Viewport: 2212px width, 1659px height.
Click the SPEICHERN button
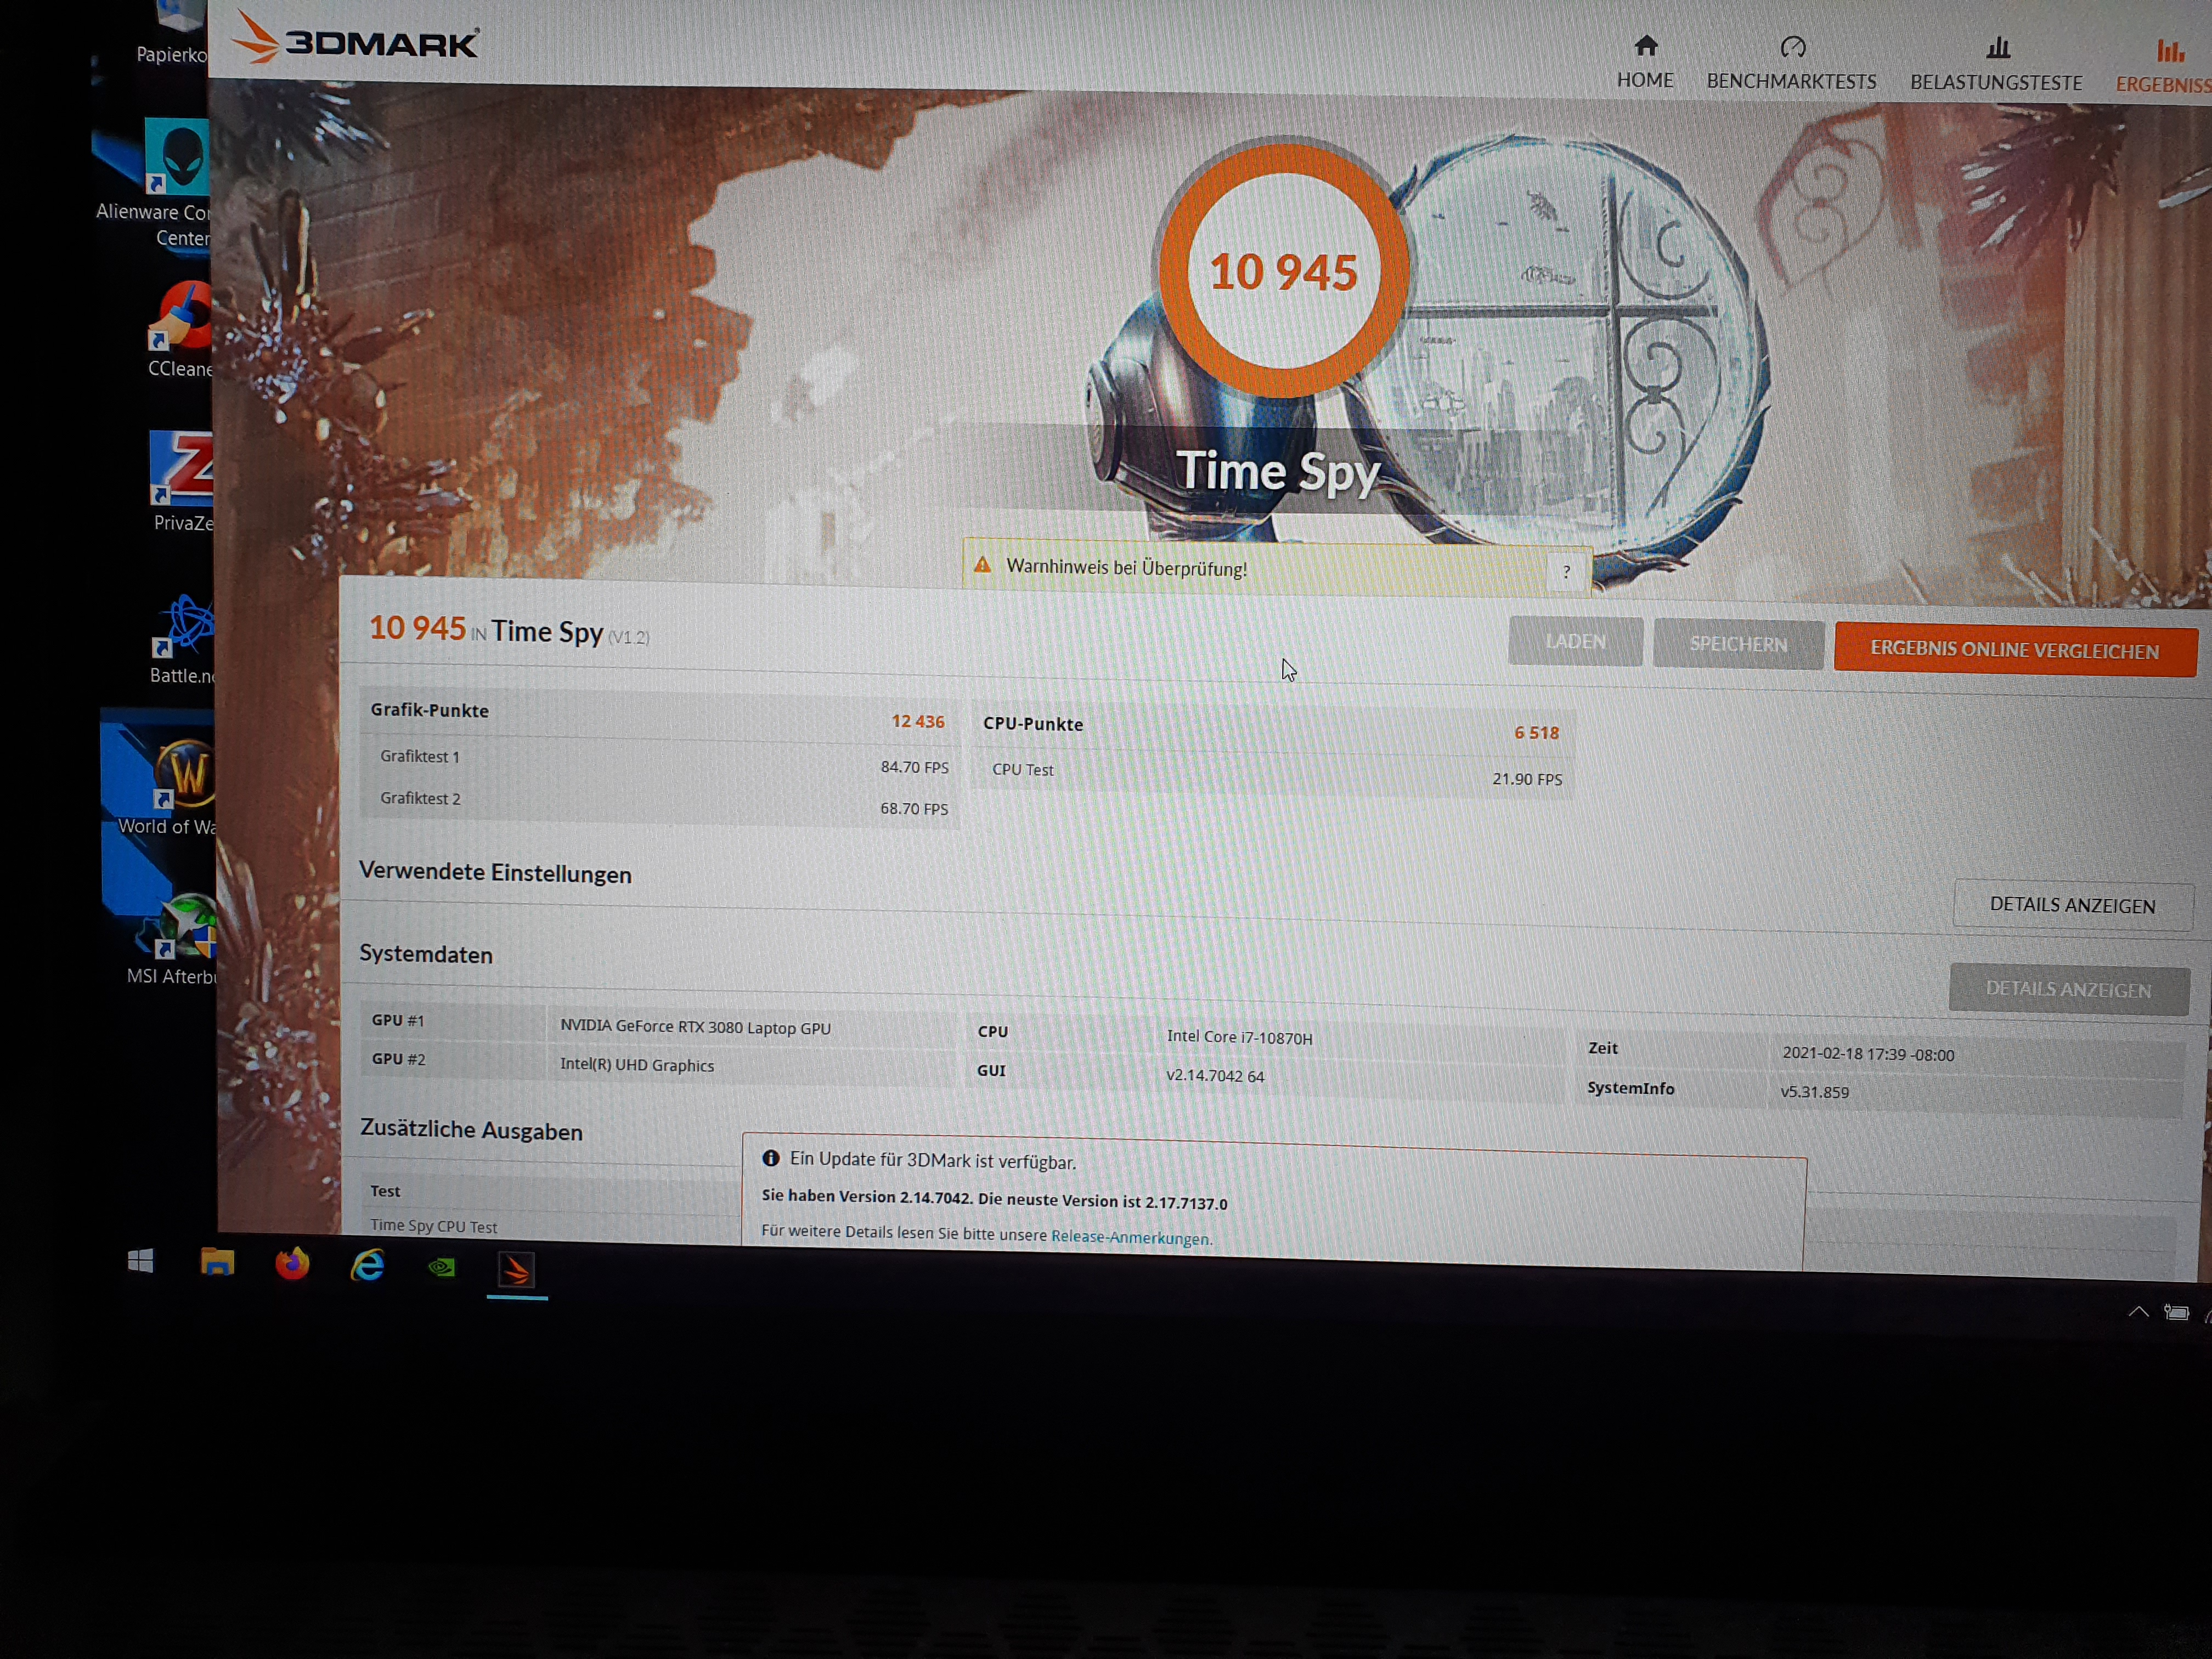[x=1738, y=644]
